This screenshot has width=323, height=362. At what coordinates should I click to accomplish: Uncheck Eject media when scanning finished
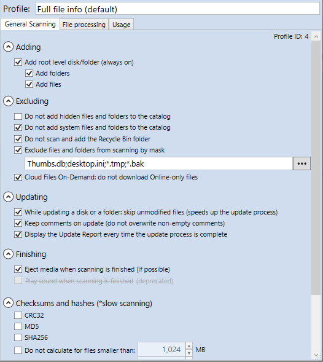pyautogui.click(x=18, y=269)
